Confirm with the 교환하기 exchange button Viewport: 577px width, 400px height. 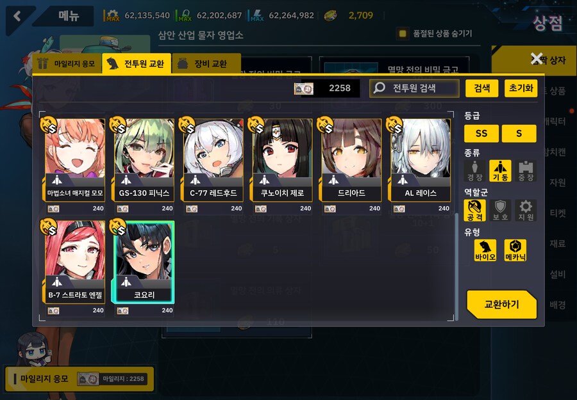click(501, 305)
